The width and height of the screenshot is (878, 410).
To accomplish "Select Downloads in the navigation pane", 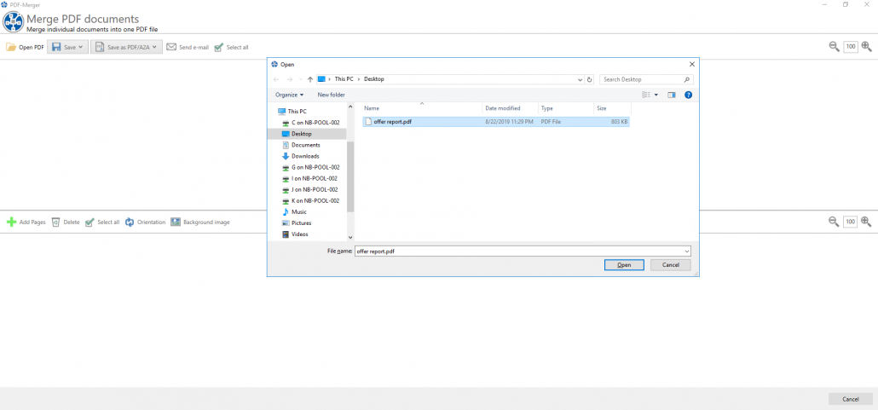I will [x=305, y=156].
